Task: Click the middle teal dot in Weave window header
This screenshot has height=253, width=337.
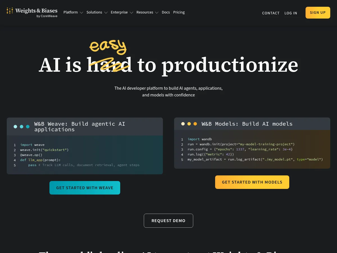Action: point(22,126)
